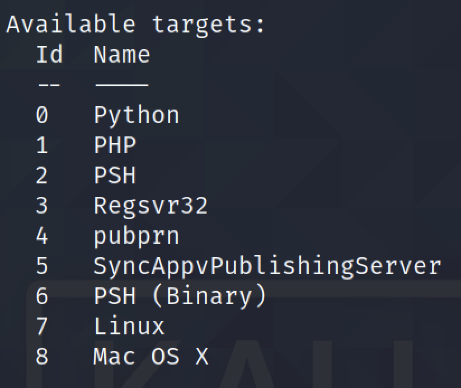Click the "Id" column header
Viewport: 461px width, 388px height.
tap(49, 55)
